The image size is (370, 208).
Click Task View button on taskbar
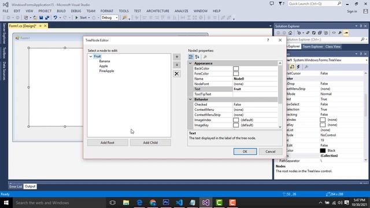[113, 203]
